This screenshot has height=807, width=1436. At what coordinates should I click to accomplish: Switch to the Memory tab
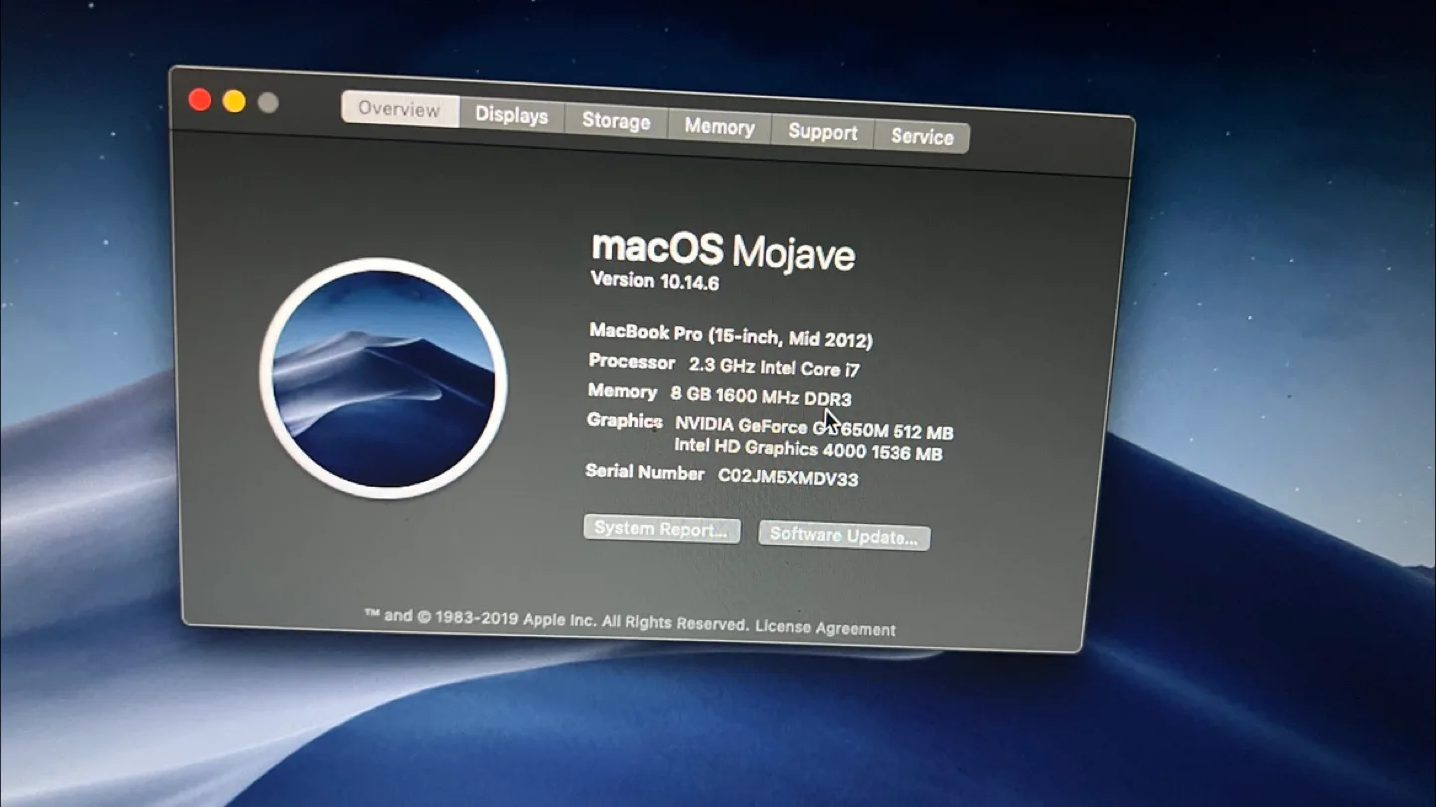(719, 127)
